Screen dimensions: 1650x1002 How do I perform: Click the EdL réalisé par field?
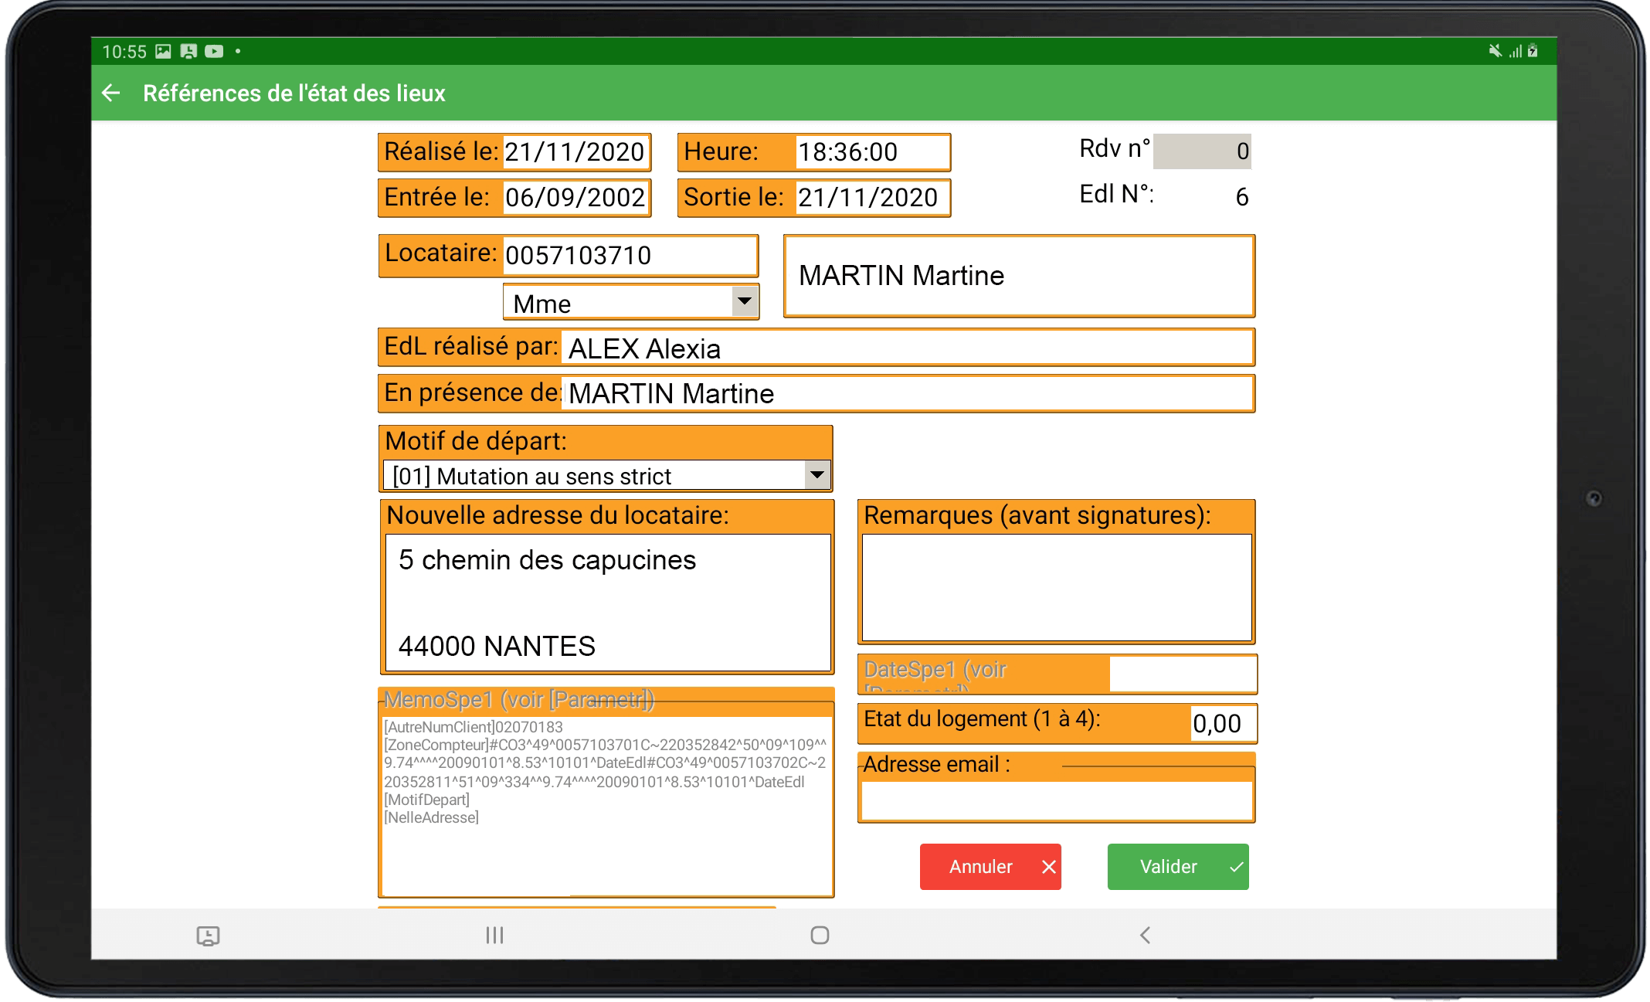click(x=905, y=348)
